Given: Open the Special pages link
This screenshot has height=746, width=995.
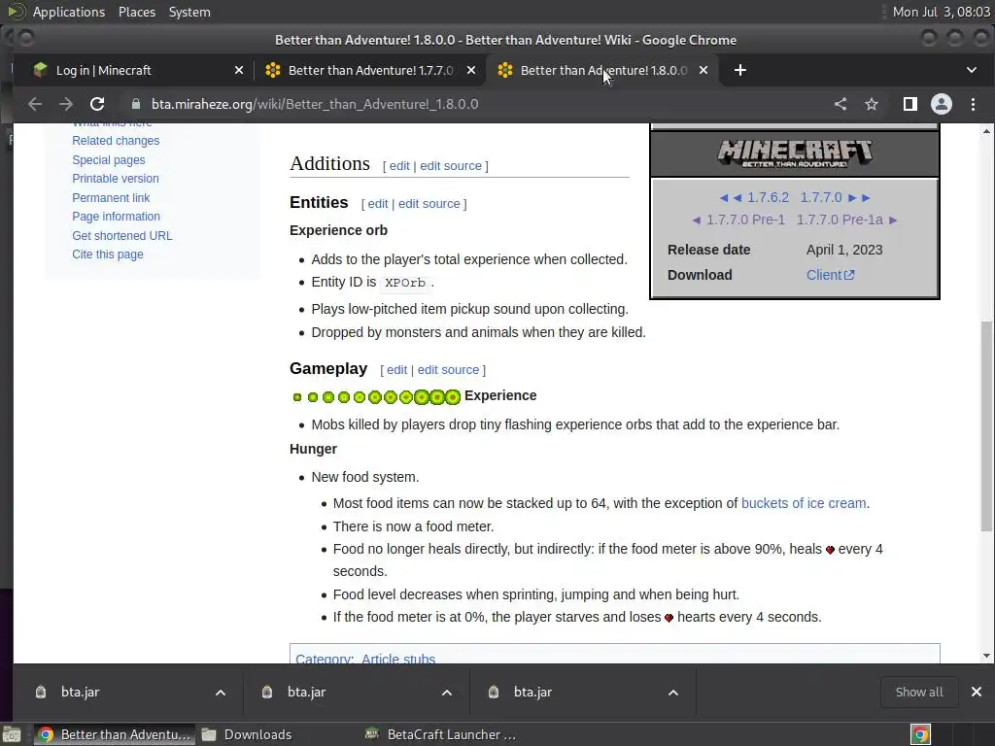Looking at the screenshot, I should click(109, 160).
